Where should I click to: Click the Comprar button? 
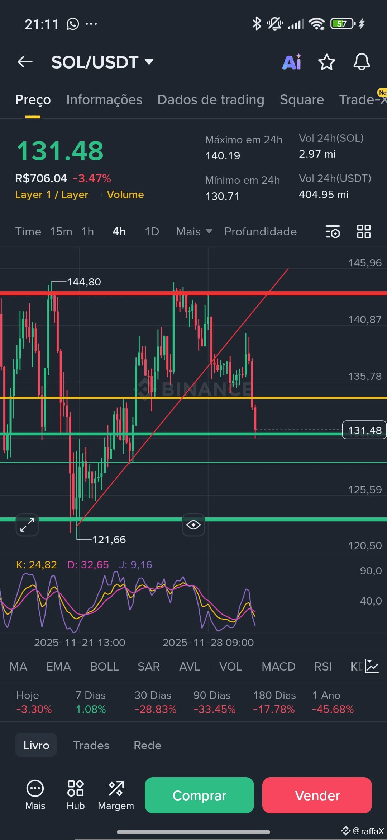click(x=199, y=795)
